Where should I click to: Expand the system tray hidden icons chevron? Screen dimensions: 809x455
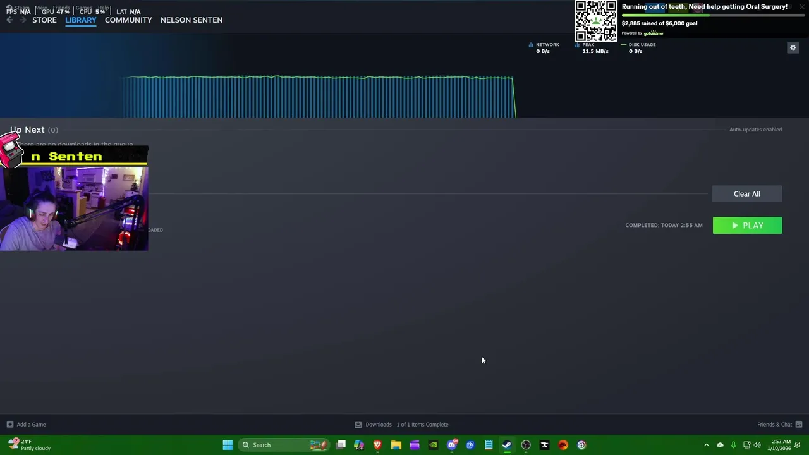(x=707, y=445)
